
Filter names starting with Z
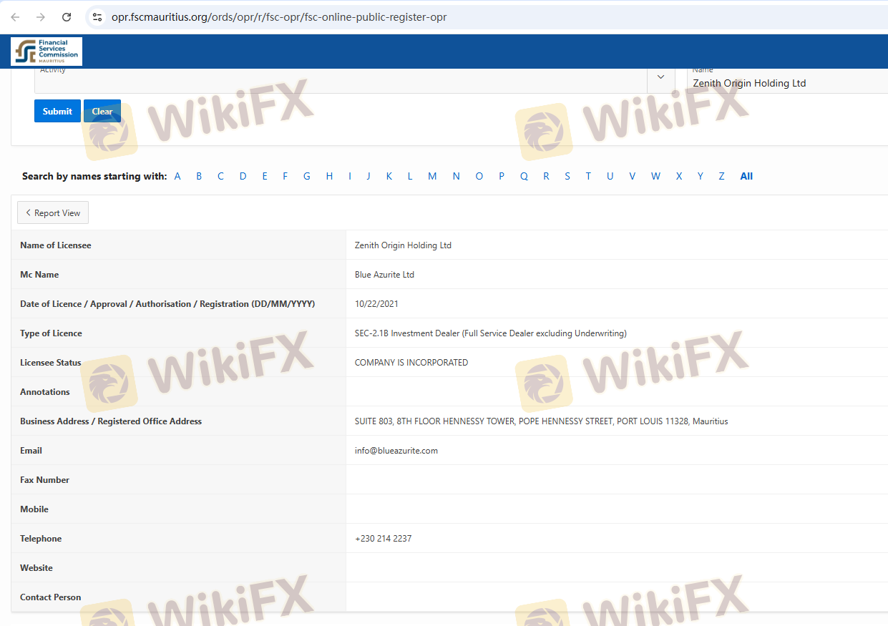722,176
